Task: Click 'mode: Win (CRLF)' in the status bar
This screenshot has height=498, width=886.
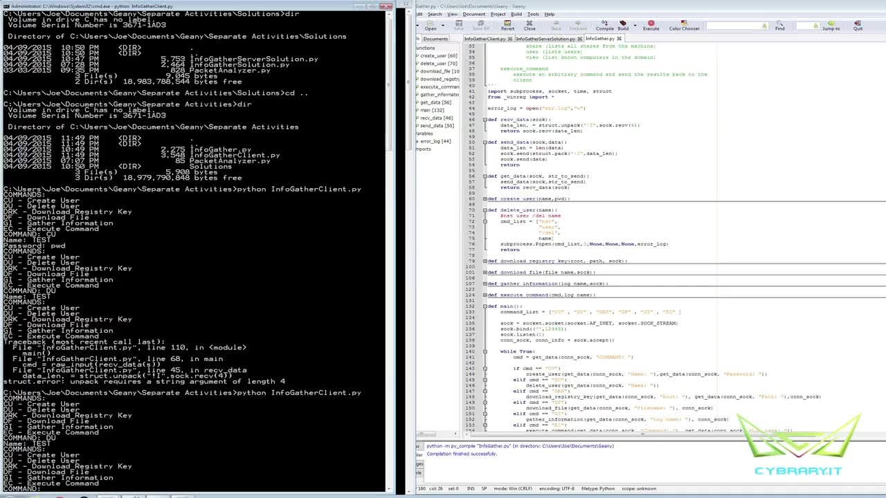Action: (513, 488)
